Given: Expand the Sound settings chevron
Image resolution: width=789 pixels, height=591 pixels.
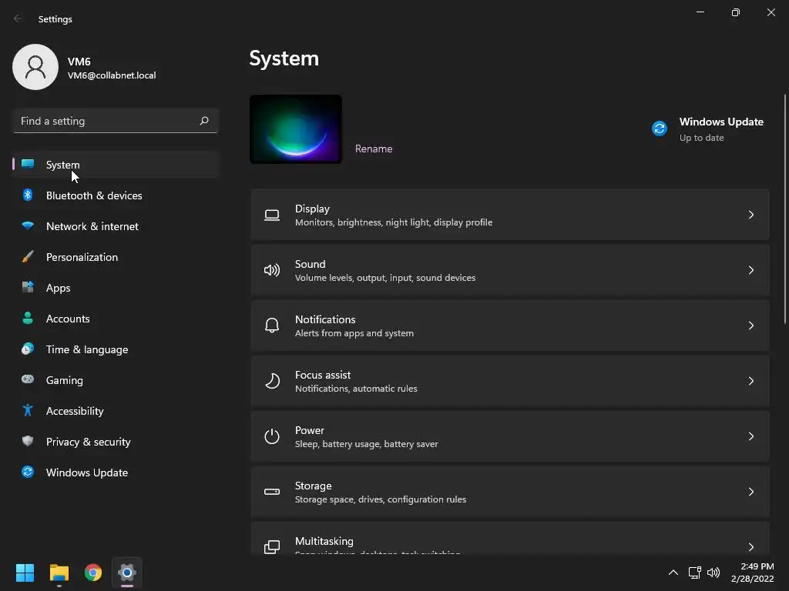Looking at the screenshot, I should pos(750,270).
